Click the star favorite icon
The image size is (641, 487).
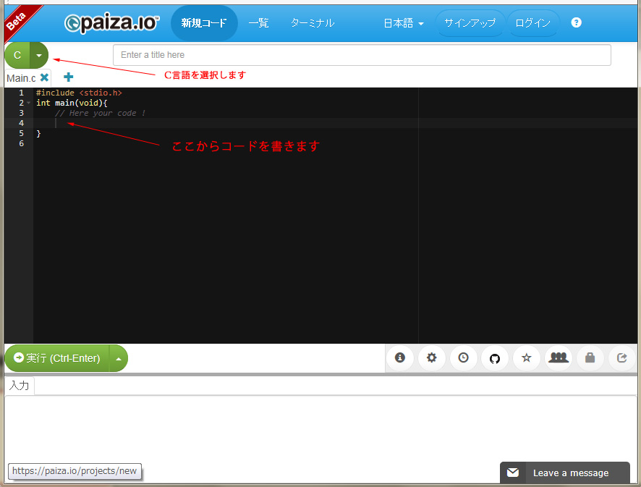point(527,357)
